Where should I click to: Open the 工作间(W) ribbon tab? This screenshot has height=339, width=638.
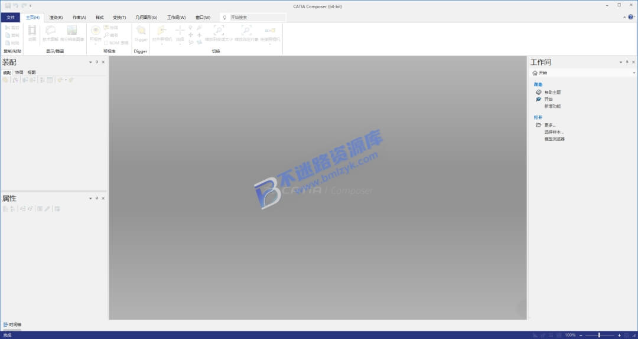[x=176, y=18]
